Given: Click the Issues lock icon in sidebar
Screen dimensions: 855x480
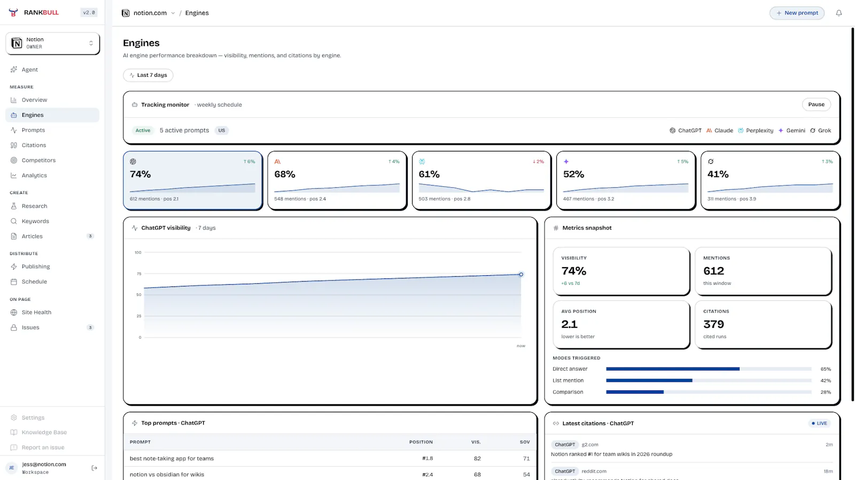Looking at the screenshot, I should (14, 327).
